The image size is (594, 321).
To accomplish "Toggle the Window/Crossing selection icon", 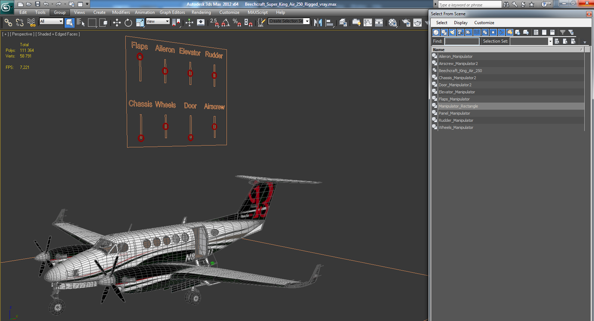I will 104,22.
